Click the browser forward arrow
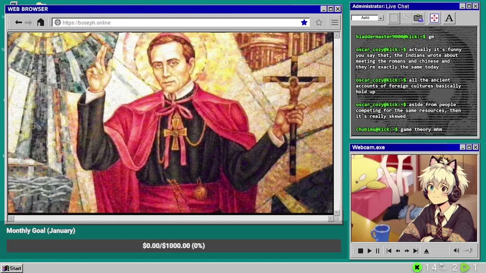 [28, 22]
